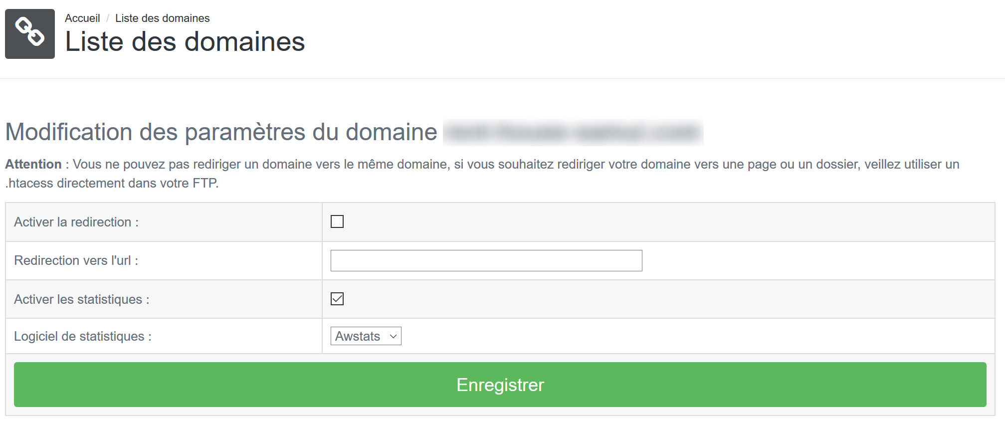Open the Liste des domaines breadcrumb
Screen dimensions: 1005x421
tap(162, 18)
